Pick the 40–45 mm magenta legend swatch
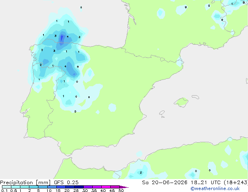This screenshot has height=192, width=248. coord(106,187)
